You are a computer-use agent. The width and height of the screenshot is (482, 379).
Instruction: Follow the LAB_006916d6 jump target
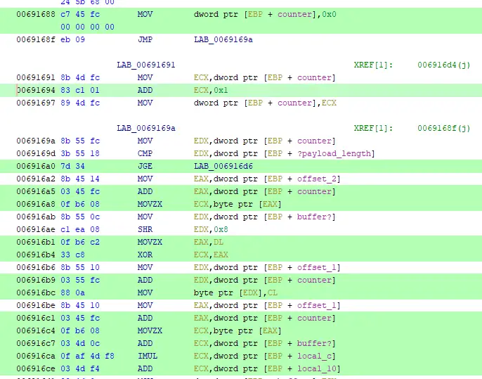223,166
